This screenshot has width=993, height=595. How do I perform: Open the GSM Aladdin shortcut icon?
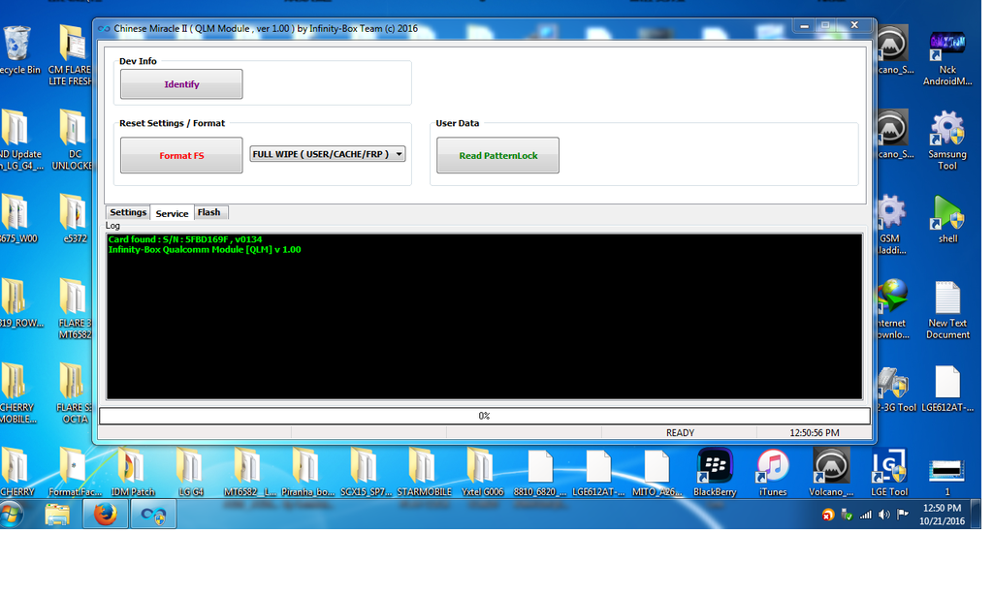click(890, 225)
